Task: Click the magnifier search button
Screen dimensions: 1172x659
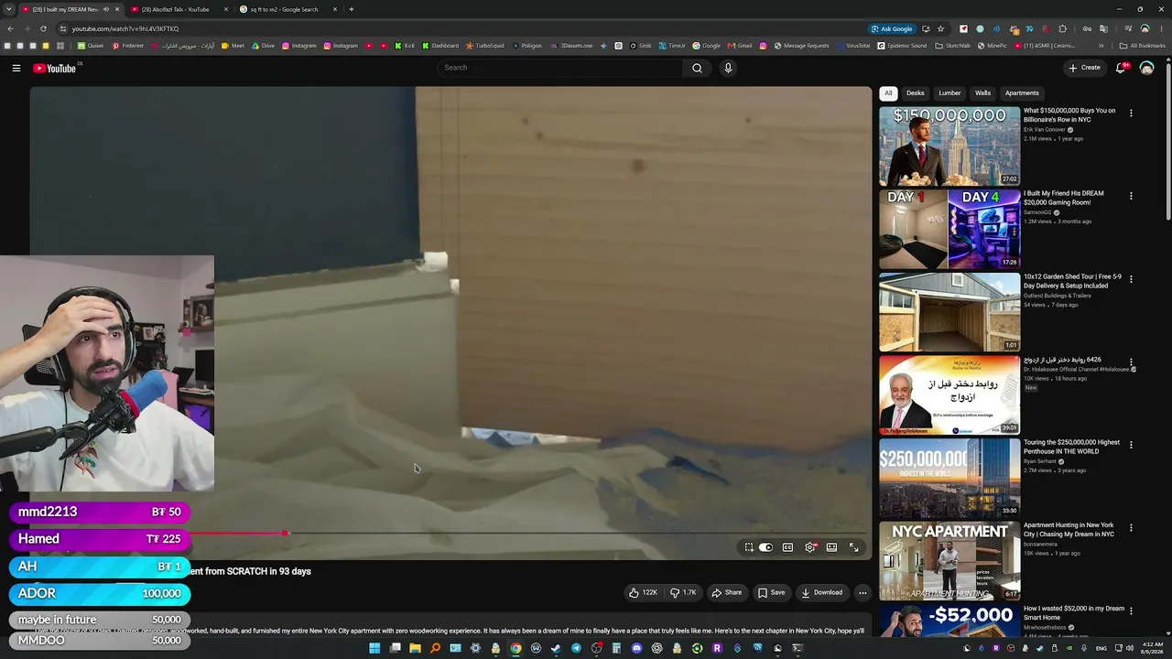Action: (697, 68)
